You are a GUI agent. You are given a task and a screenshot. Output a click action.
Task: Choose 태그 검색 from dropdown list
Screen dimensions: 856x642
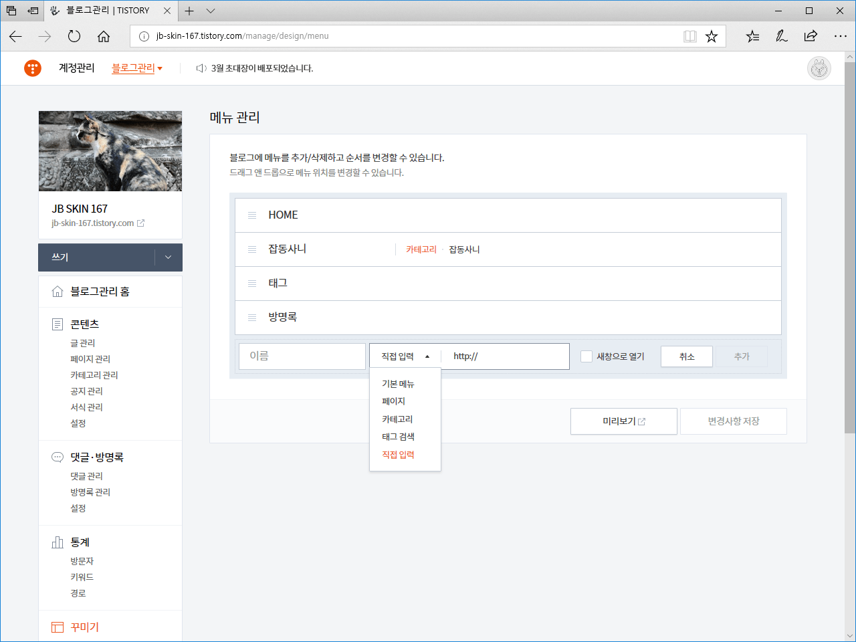[398, 437]
